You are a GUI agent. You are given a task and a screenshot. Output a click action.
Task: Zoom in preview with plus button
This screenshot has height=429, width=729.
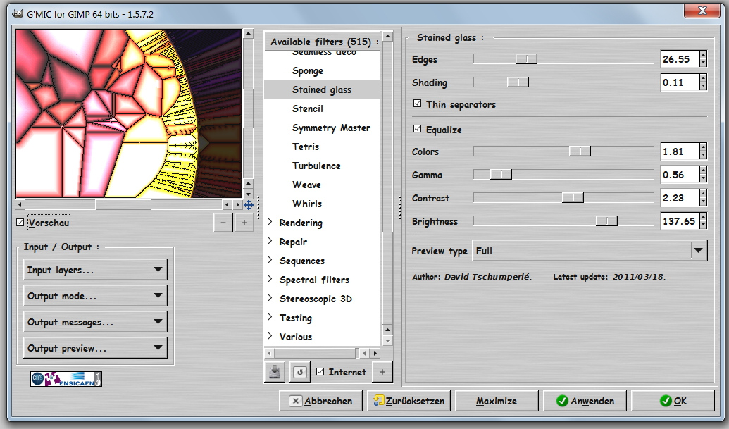(244, 223)
